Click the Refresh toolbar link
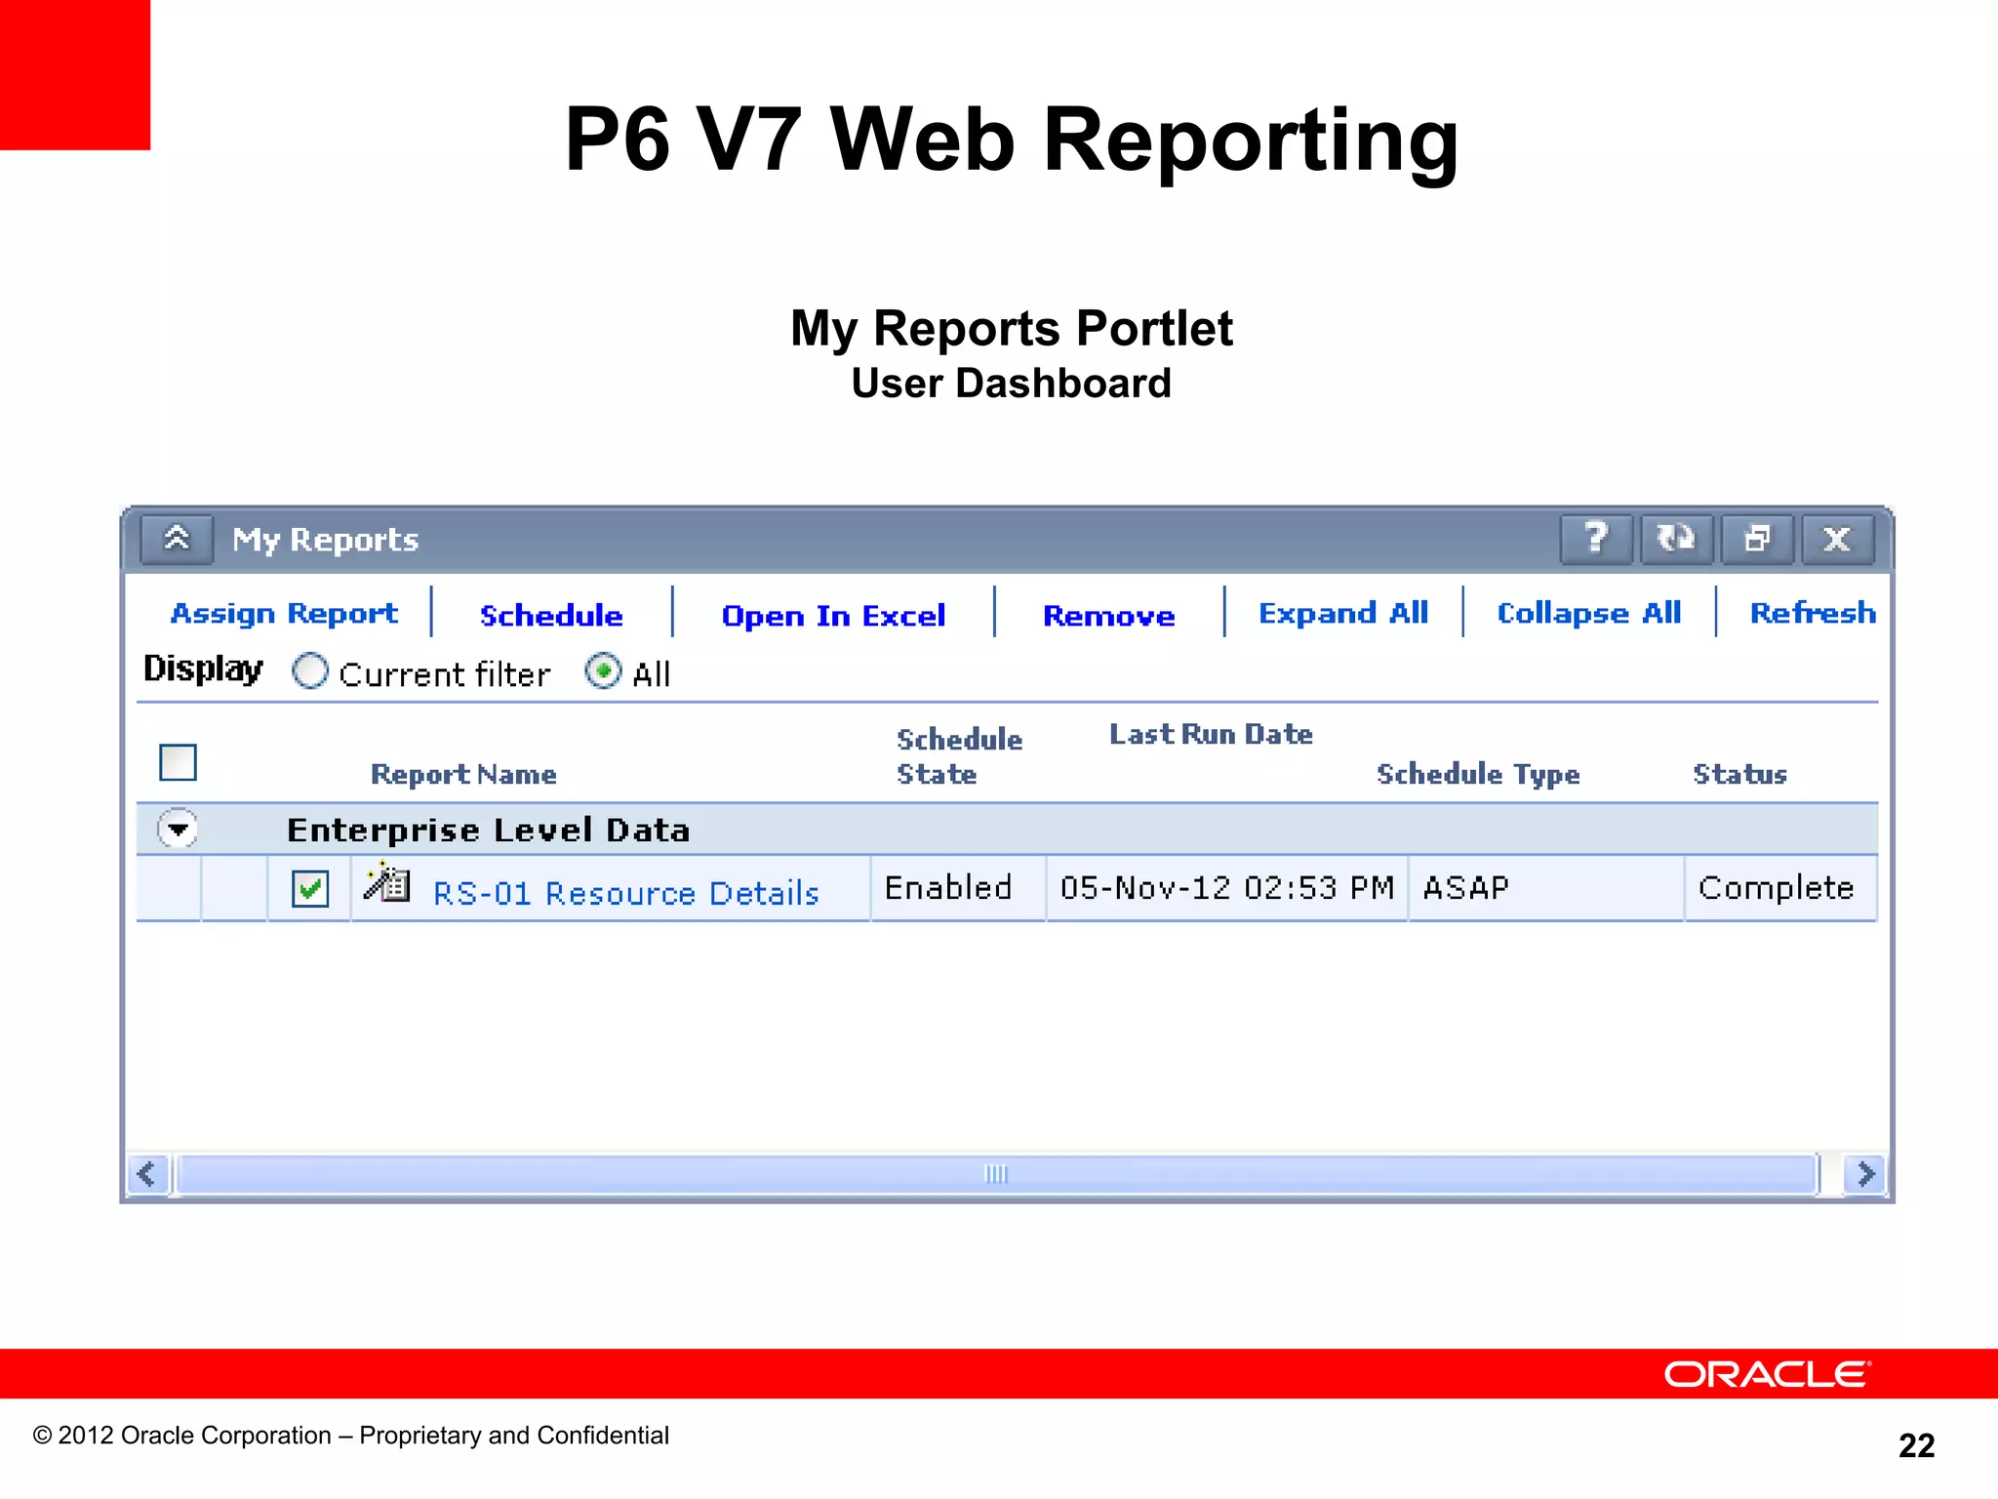The width and height of the screenshot is (1998, 1499). (1813, 613)
